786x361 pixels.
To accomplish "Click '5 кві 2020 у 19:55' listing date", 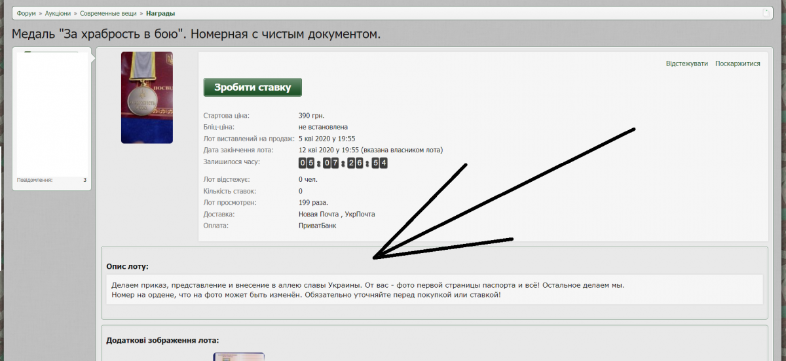I will point(327,139).
